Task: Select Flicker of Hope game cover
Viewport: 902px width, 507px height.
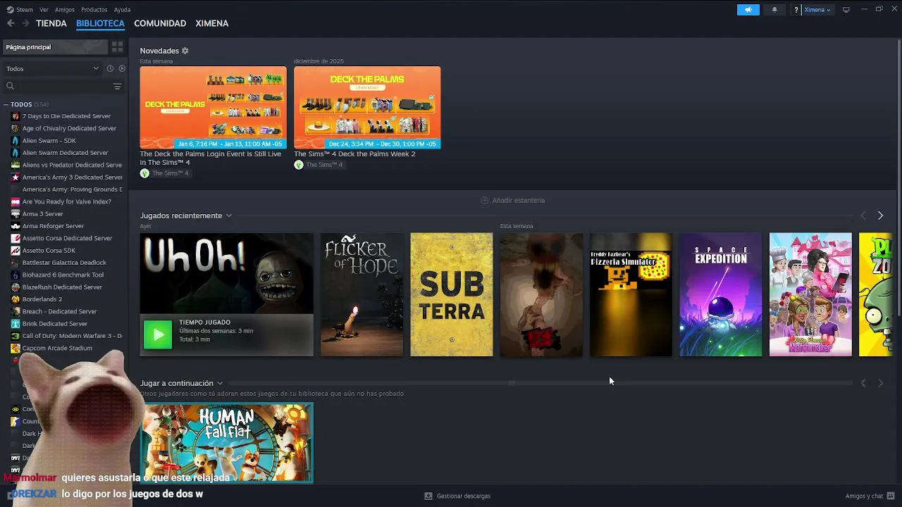Action: (362, 294)
